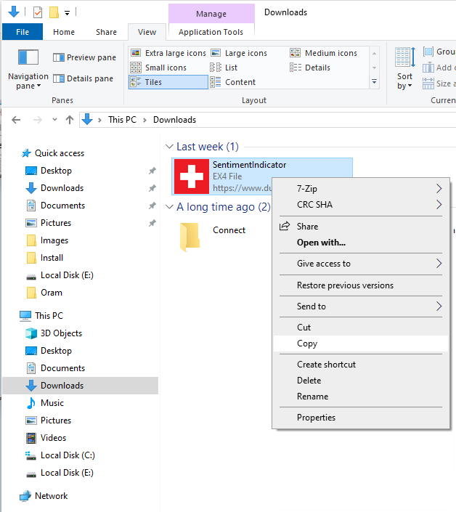Expand the layout gallery more arrow
This screenshot has width=456, height=512.
375,81
